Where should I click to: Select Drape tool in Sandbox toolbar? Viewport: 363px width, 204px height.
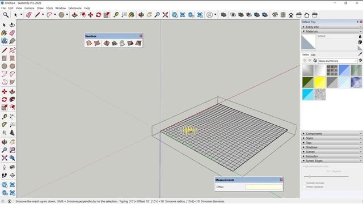[123, 43]
